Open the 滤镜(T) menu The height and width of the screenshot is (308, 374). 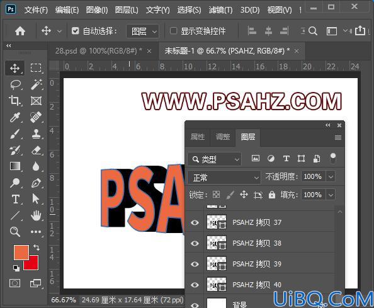(x=220, y=10)
